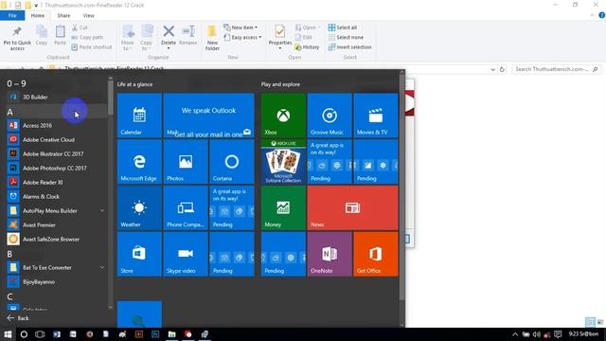Open the OneNote tile
The image size is (606, 341).
pos(330,254)
